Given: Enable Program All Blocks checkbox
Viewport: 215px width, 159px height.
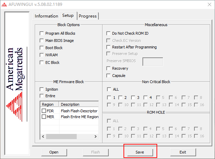Looking at the screenshot, I should pyautogui.click(x=42, y=33).
